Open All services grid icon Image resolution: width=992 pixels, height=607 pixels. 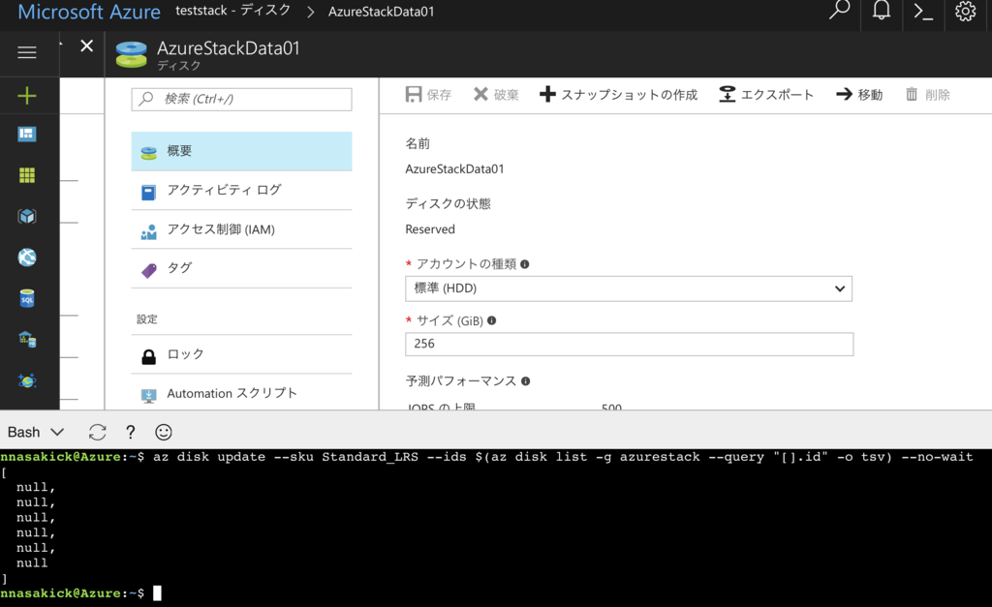tap(25, 175)
